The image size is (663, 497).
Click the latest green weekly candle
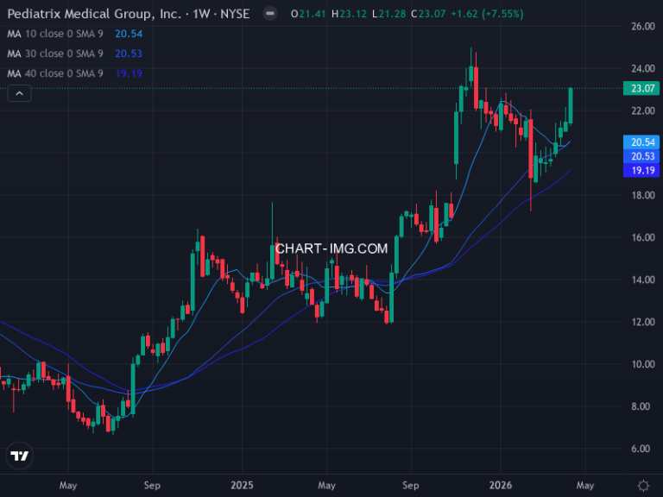(571, 105)
